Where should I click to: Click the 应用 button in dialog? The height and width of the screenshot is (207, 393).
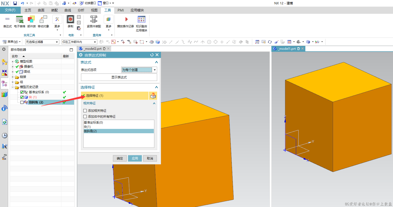click(x=135, y=159)
